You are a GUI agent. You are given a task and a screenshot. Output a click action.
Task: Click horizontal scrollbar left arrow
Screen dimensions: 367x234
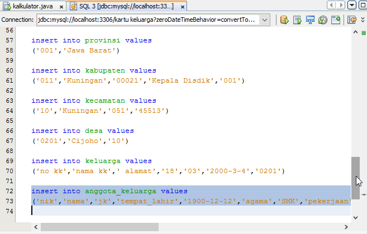point(36,227)
